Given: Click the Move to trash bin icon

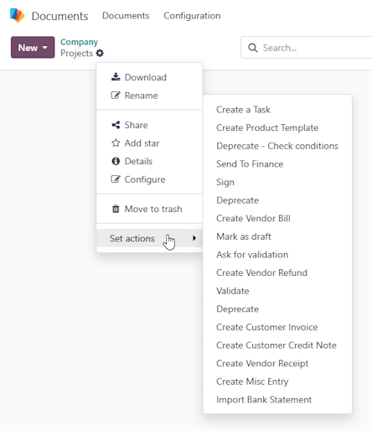Looking at the screenshot, I should (x=116, y=209).
